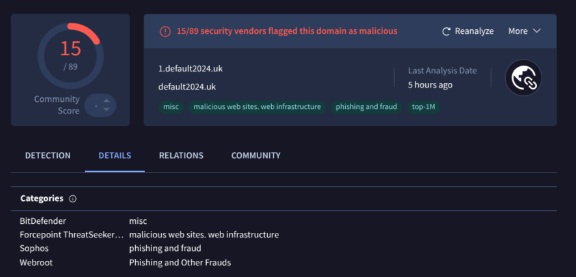
Task: Click the 'Community Score' label
Action: point(57,105)
